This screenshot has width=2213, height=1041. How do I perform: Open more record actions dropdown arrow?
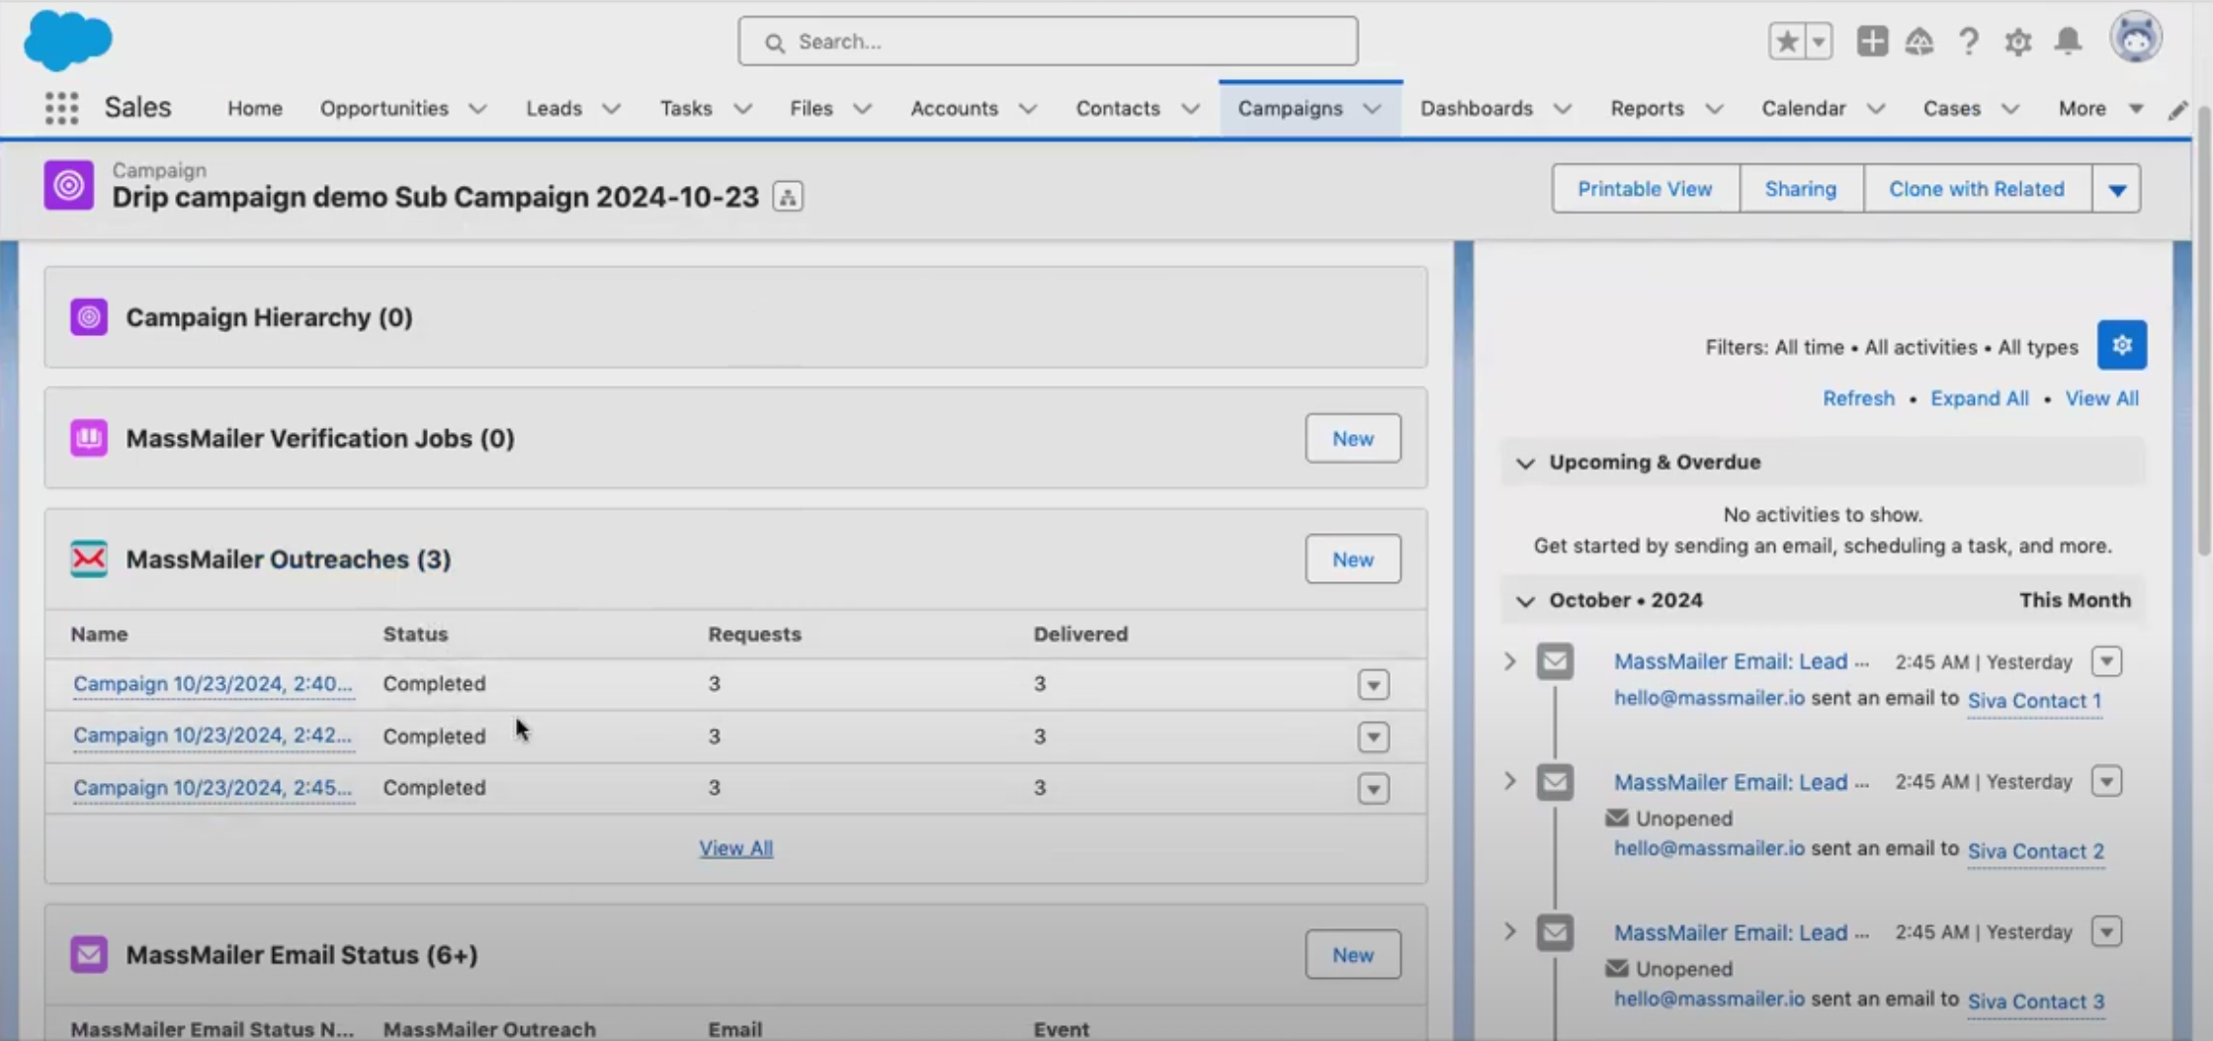pyautogui.click(x=2117, y=189)
